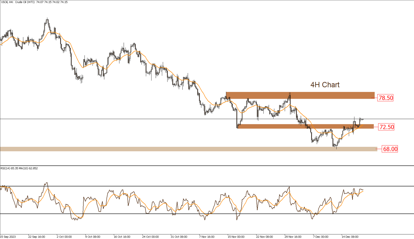Select the dark orange 78.50 resistance zone

pos(300,95)
